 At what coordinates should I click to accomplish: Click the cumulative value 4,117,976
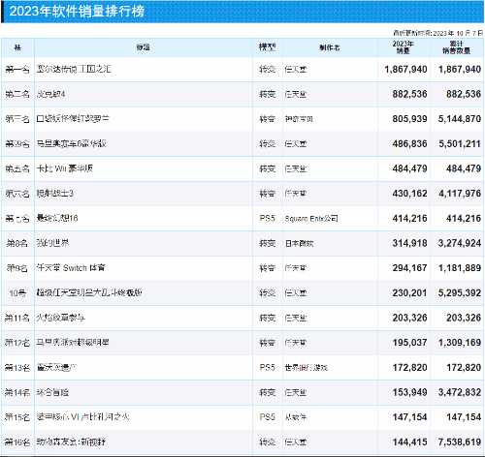[460, 194]
